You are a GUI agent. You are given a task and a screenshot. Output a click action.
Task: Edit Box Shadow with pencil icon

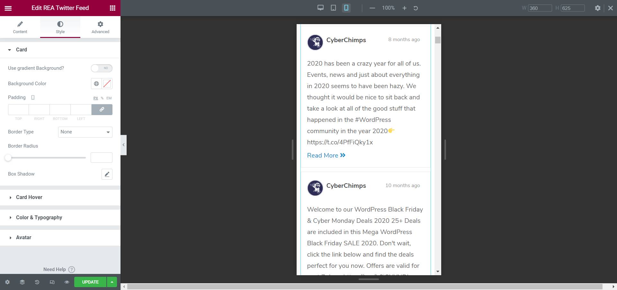point(107,174)
